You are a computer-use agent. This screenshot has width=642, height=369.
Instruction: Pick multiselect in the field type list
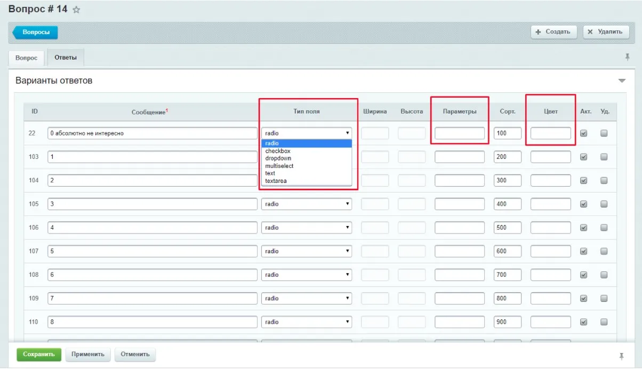point(279,166)
